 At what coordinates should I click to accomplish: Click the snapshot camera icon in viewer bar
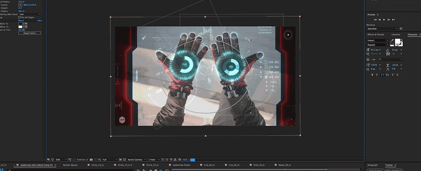coord(91,159)
